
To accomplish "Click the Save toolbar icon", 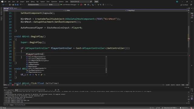I will tap(15, 5).
